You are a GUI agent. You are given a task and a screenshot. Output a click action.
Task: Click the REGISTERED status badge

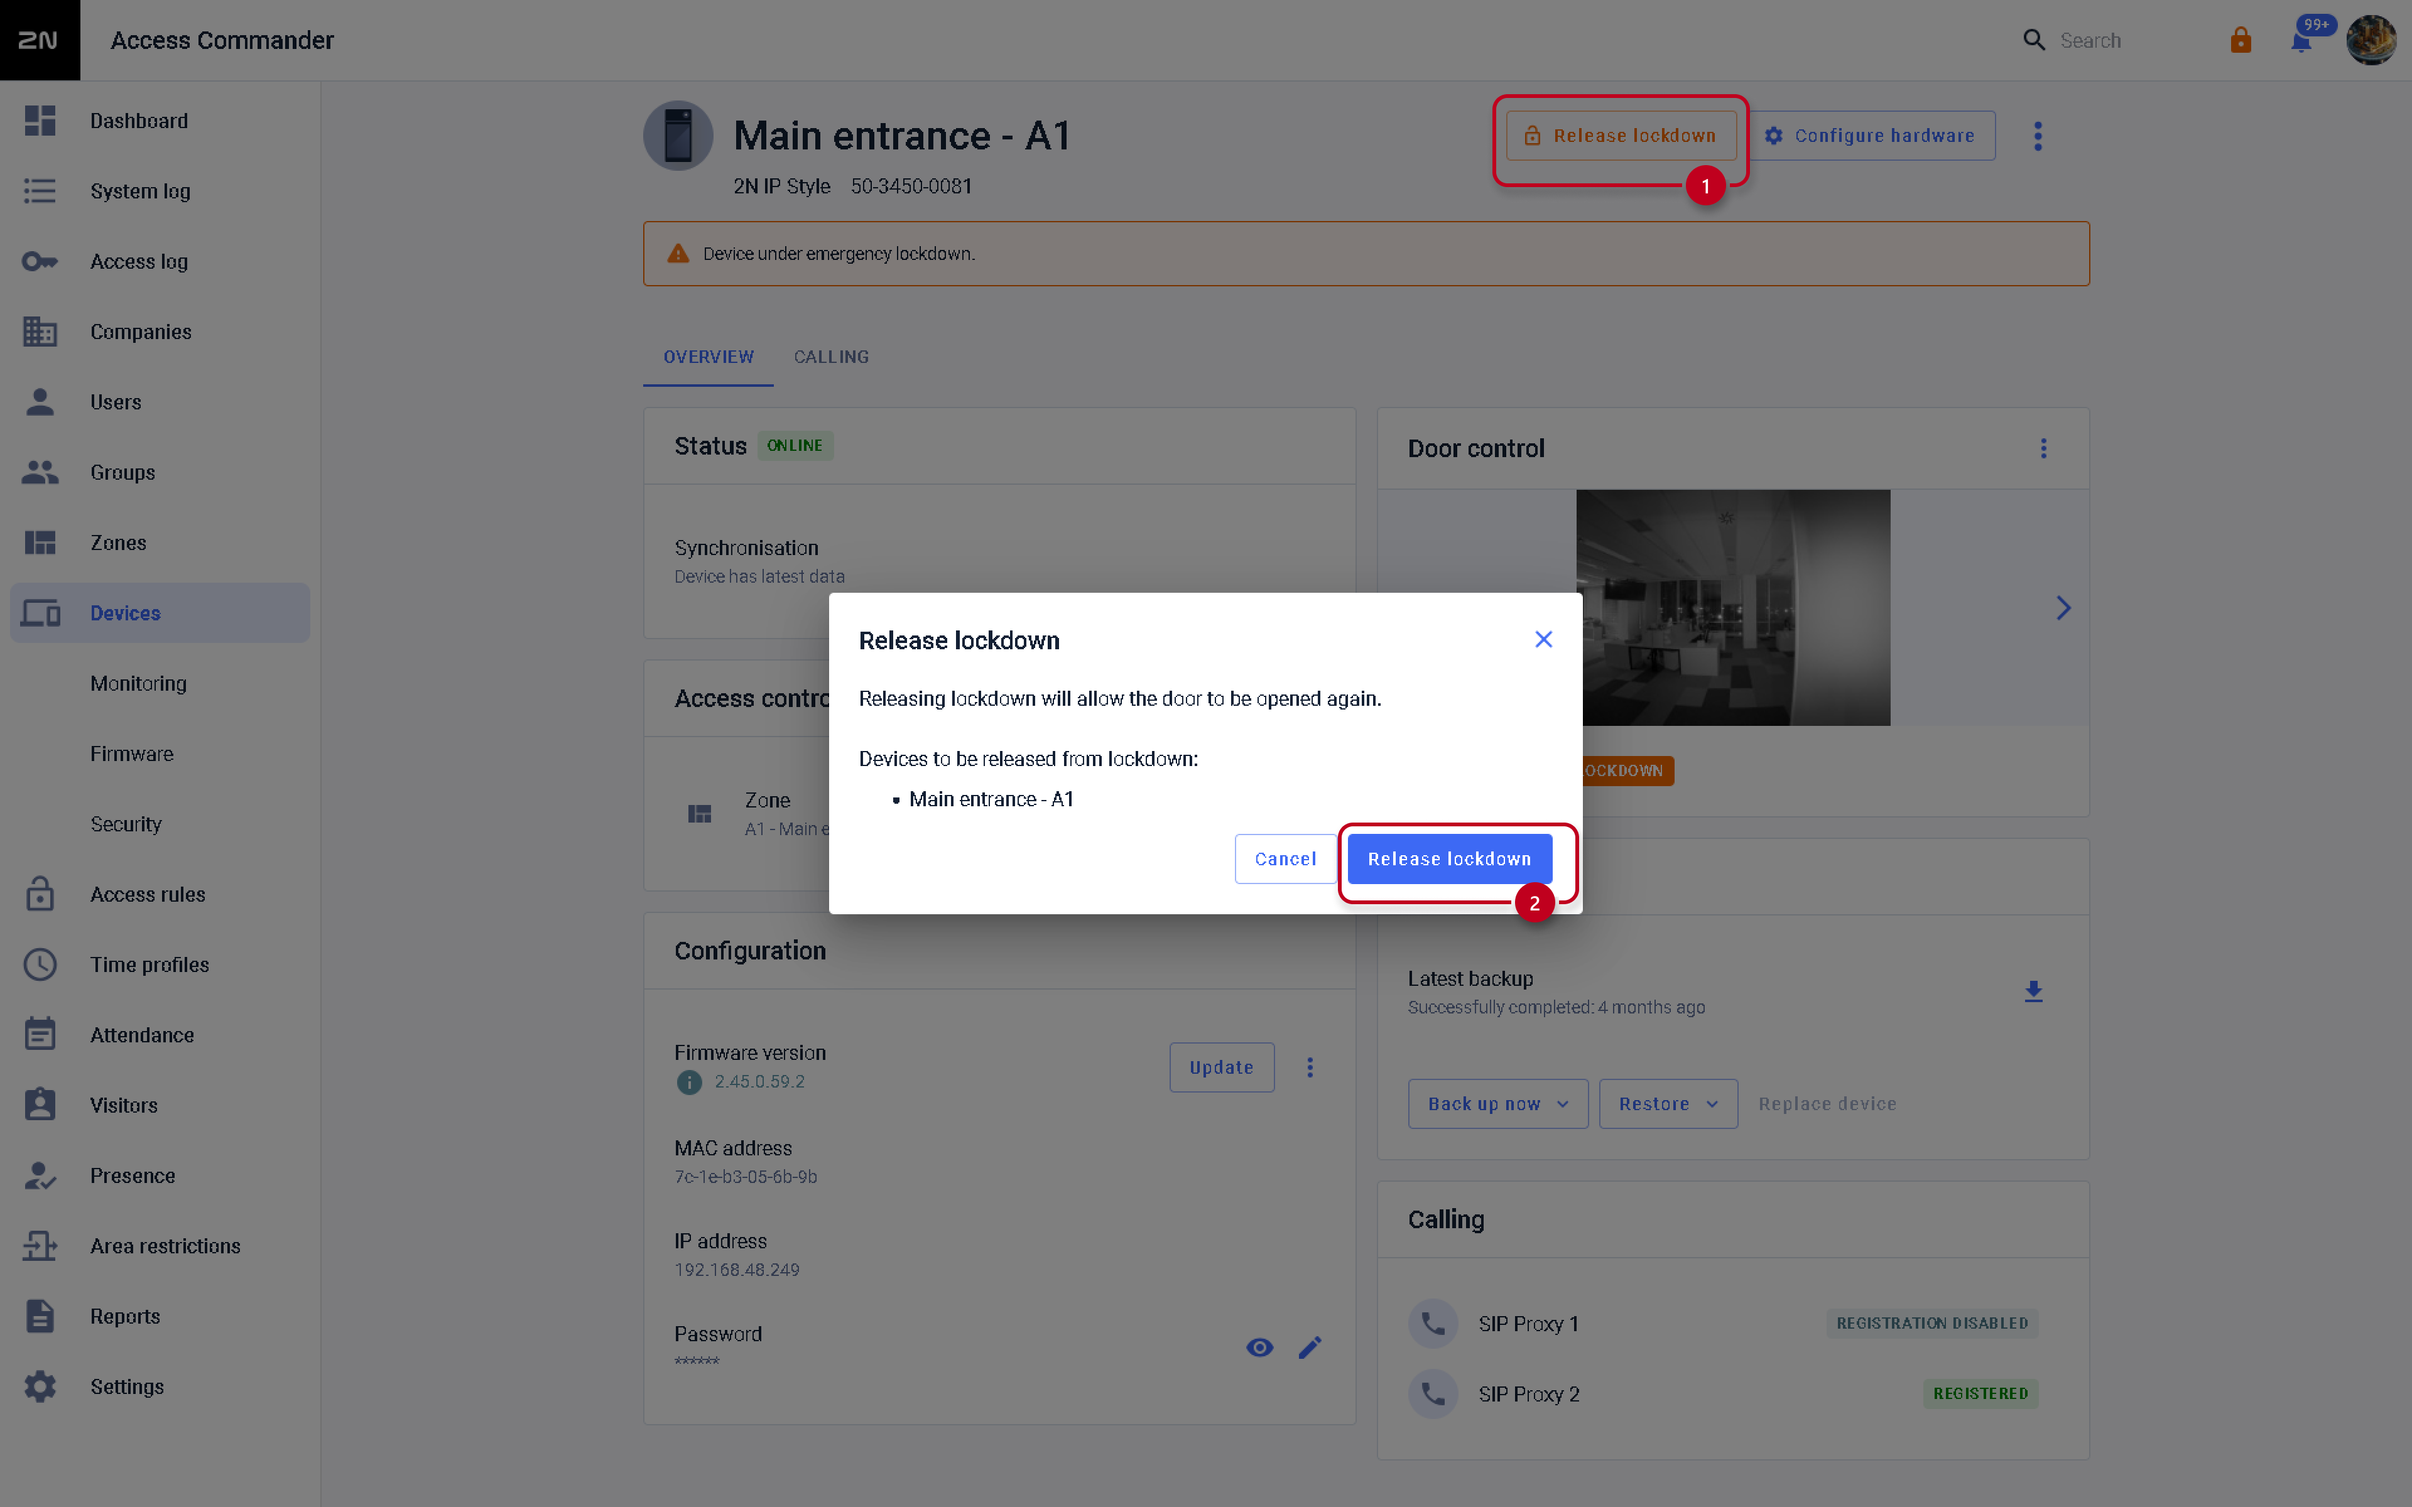coord(1979,1393)
